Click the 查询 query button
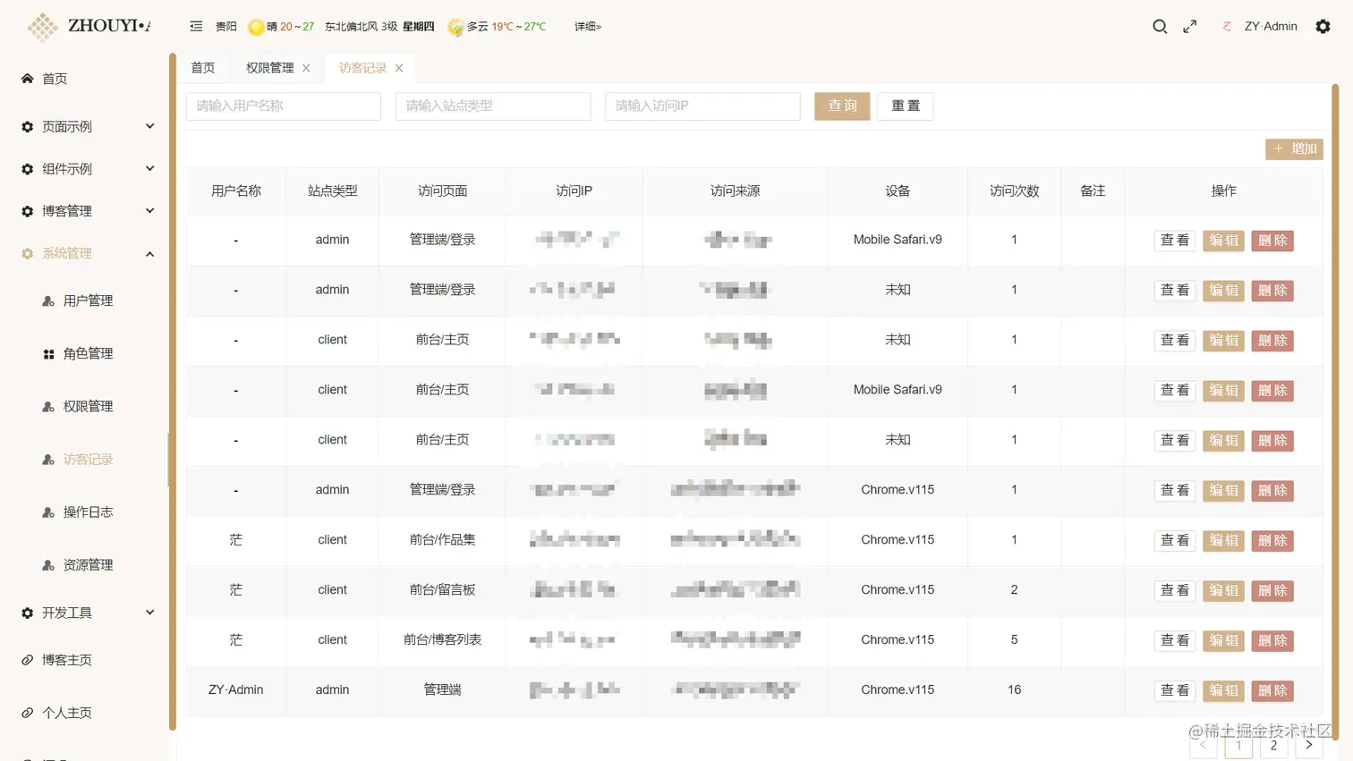The width and height of the screenshot is (1353, 761). (x=841, y=106)
